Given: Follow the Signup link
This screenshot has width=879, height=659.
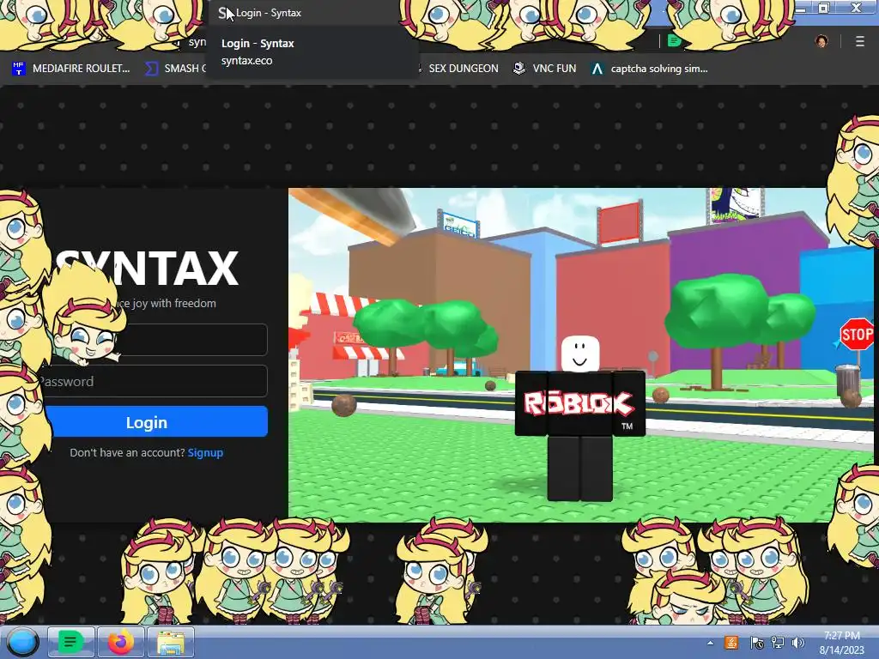Looking at the screenshot, I should pyautogui.click(x=205, y=452).
